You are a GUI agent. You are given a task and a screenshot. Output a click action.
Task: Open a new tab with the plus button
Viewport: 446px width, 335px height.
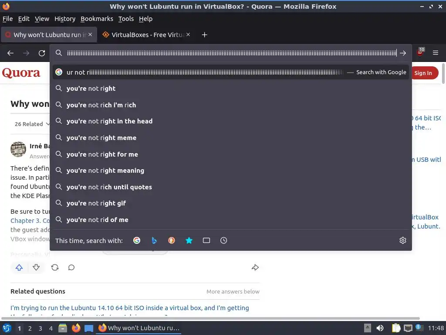point(205,35)
